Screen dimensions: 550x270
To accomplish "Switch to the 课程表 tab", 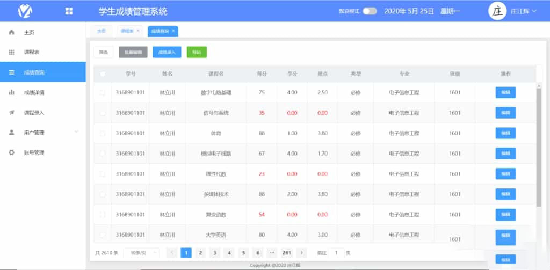I will pyautogui.click(x=130, y=31).
